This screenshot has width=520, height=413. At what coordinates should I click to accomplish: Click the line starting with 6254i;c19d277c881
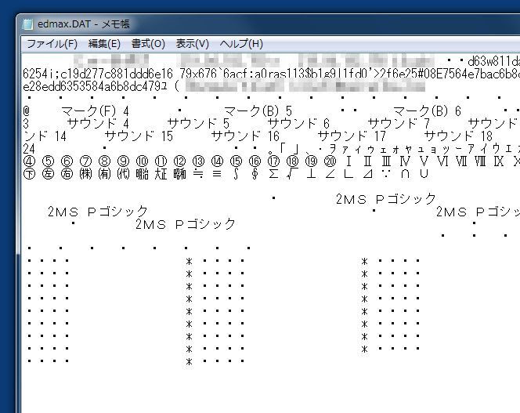coord(271,74)
